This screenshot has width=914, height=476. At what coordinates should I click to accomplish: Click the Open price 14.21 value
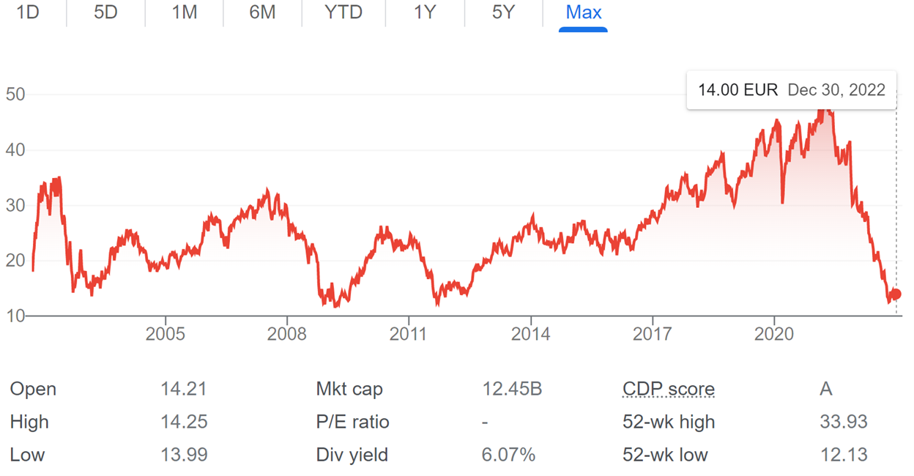pyautogui.click(x=183, y=389)
